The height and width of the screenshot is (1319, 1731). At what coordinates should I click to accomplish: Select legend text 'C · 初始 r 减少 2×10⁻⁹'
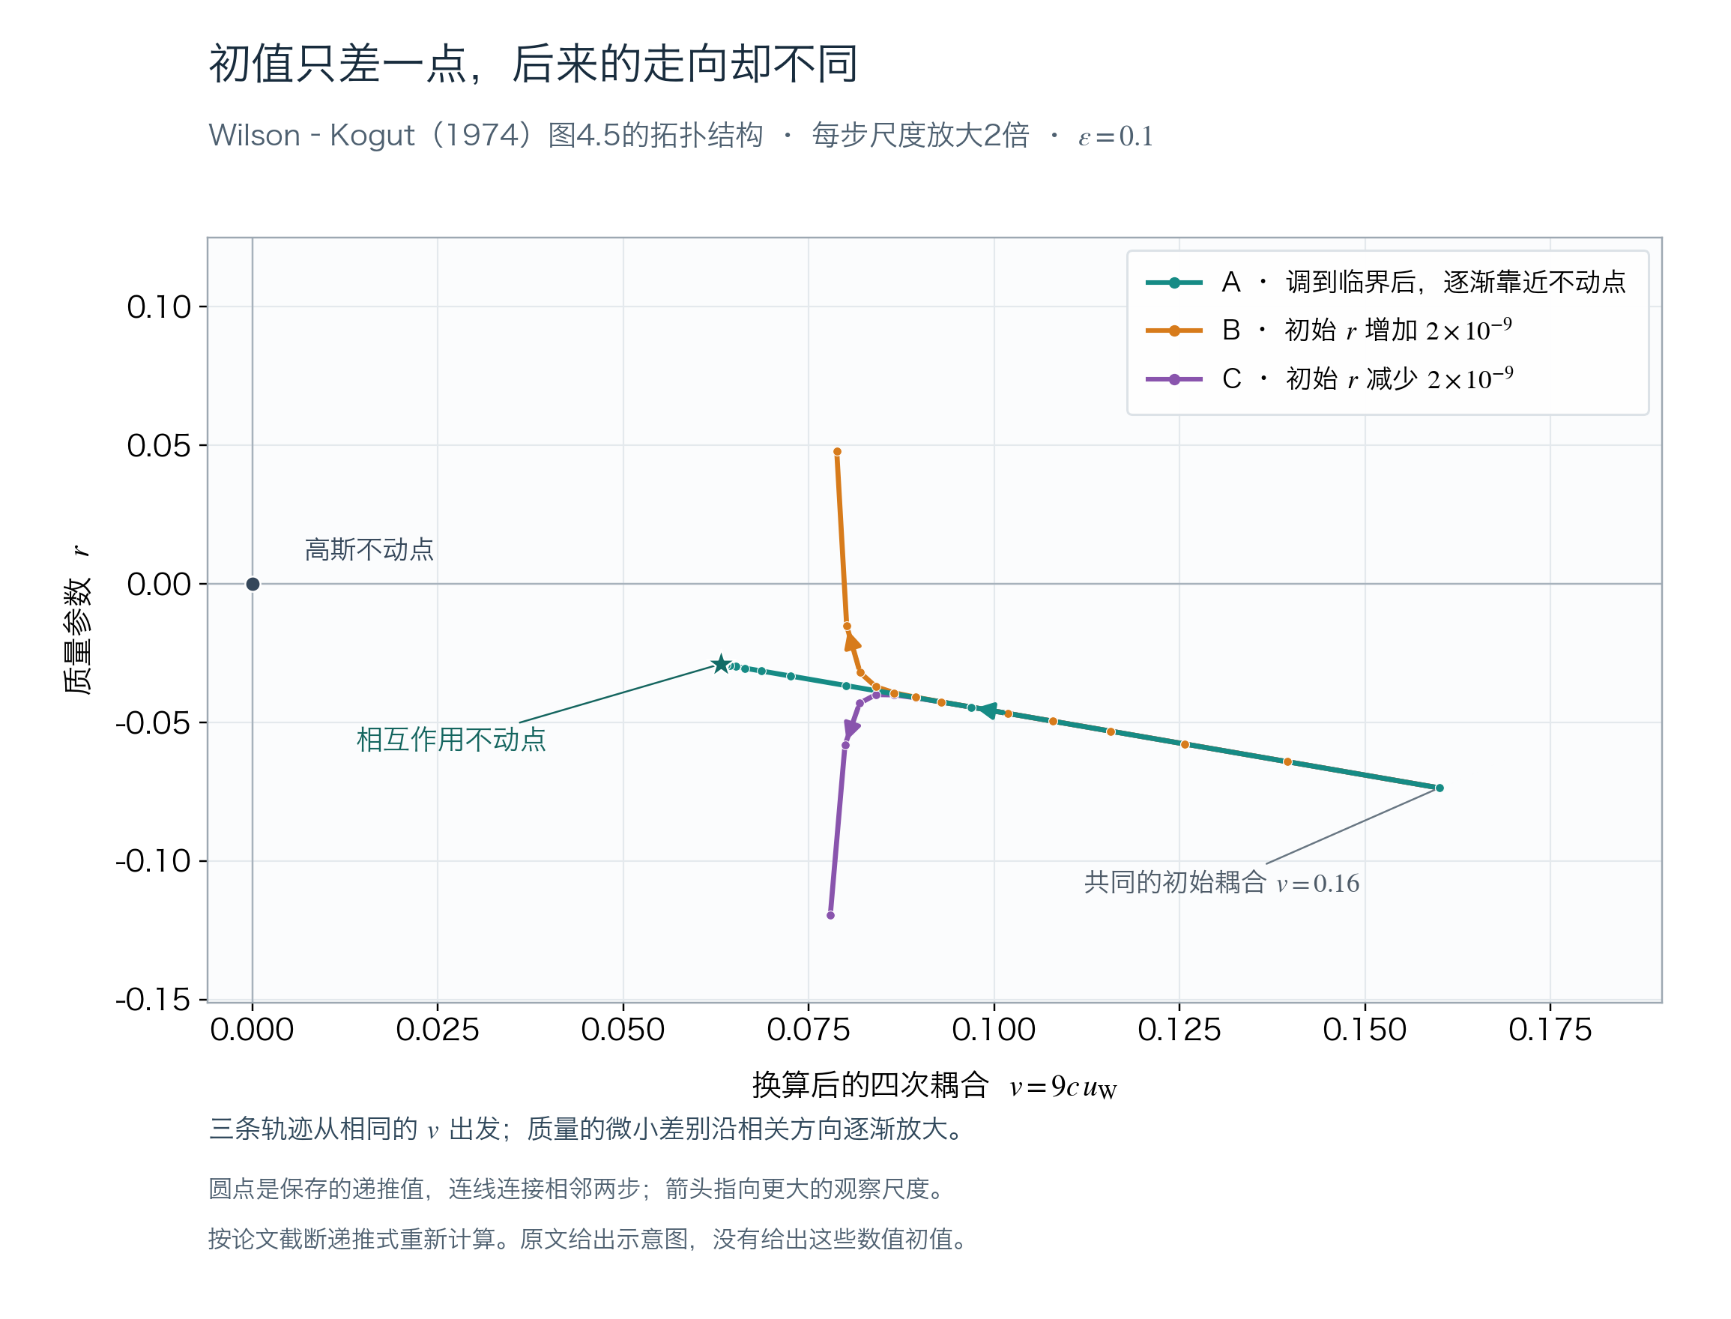(1367, 378)
